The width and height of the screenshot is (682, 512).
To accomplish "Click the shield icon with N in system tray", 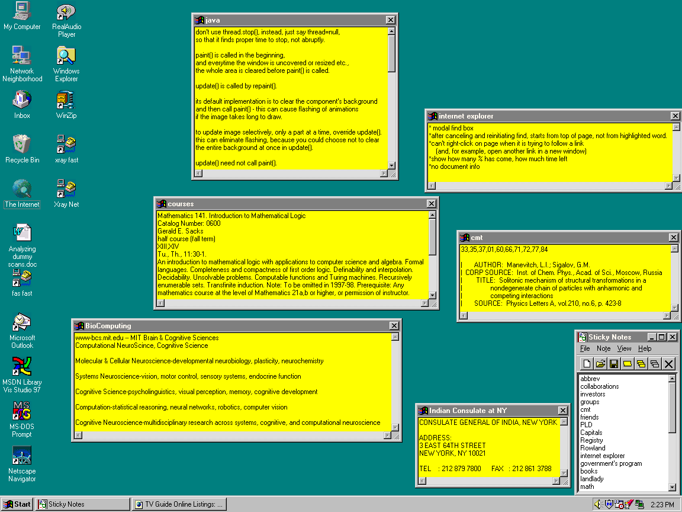I will pos(609,504).
